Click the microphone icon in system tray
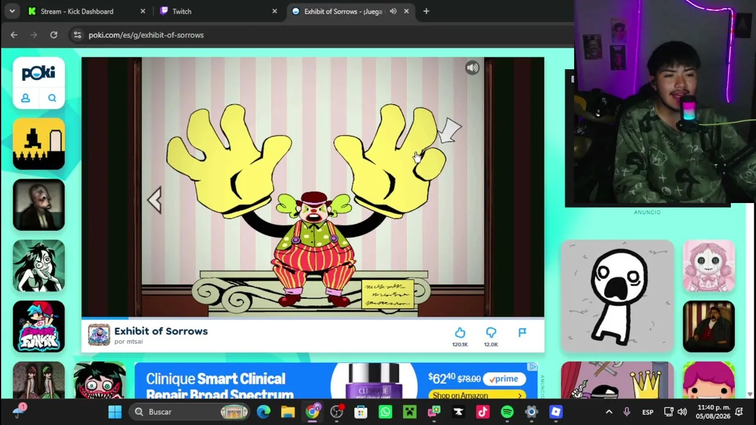This screenshot has width=756, height=425. click(x=627, y=412)
